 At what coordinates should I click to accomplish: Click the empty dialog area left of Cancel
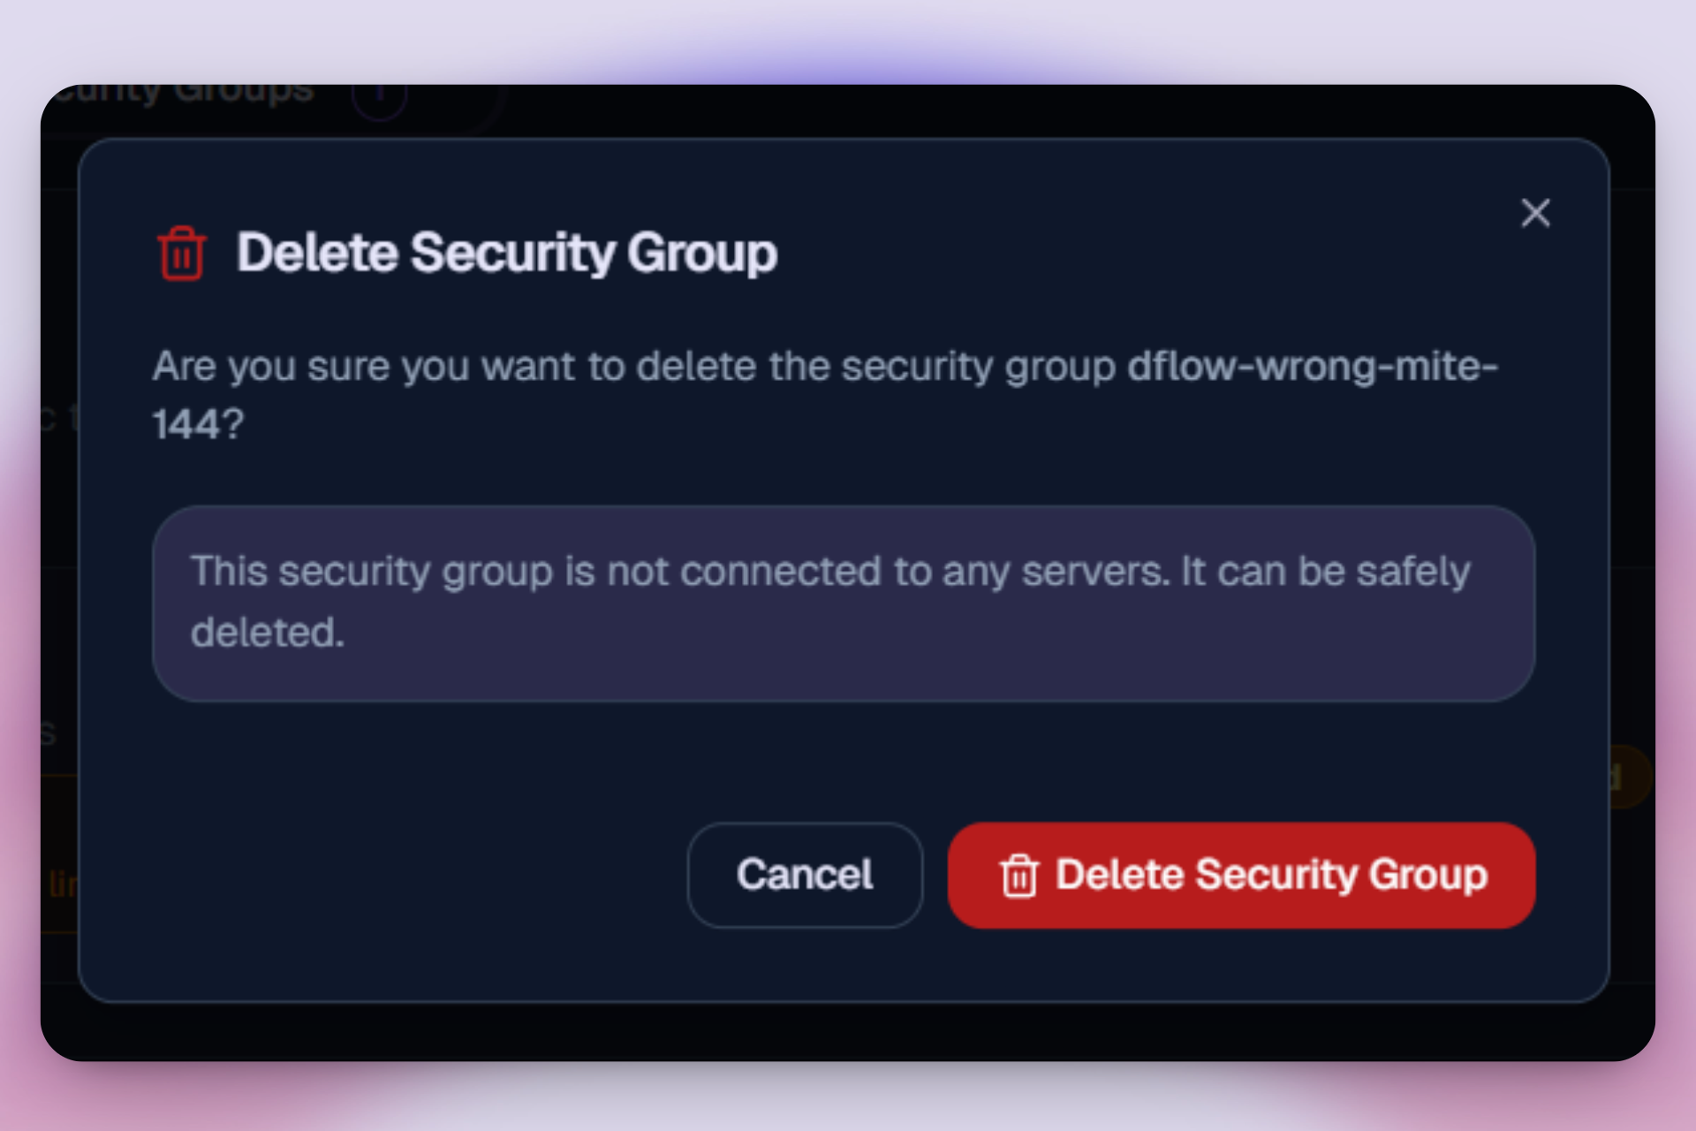(x=397, y=875)
